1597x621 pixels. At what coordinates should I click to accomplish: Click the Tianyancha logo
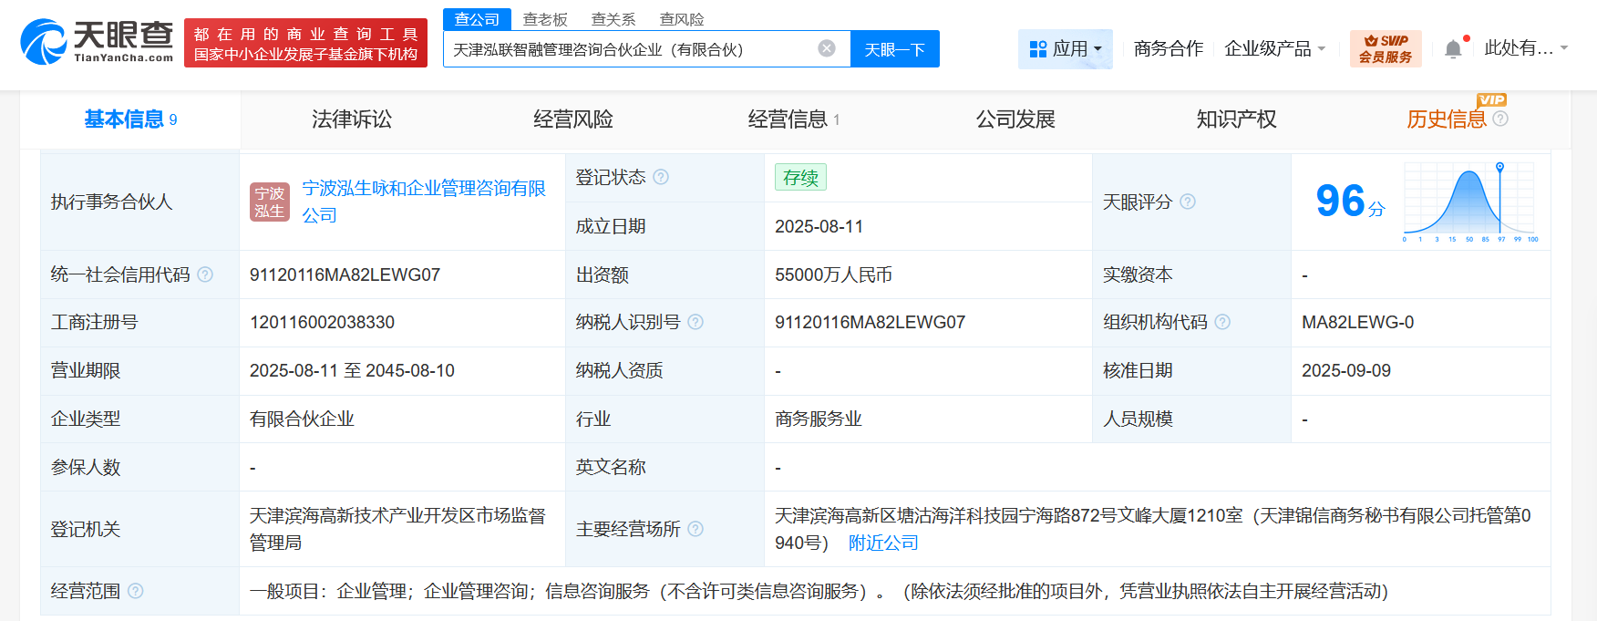(x=97, y=42)
